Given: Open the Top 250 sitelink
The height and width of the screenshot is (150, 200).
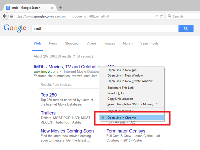Looking at the screenshot, I should coord(49,95).
